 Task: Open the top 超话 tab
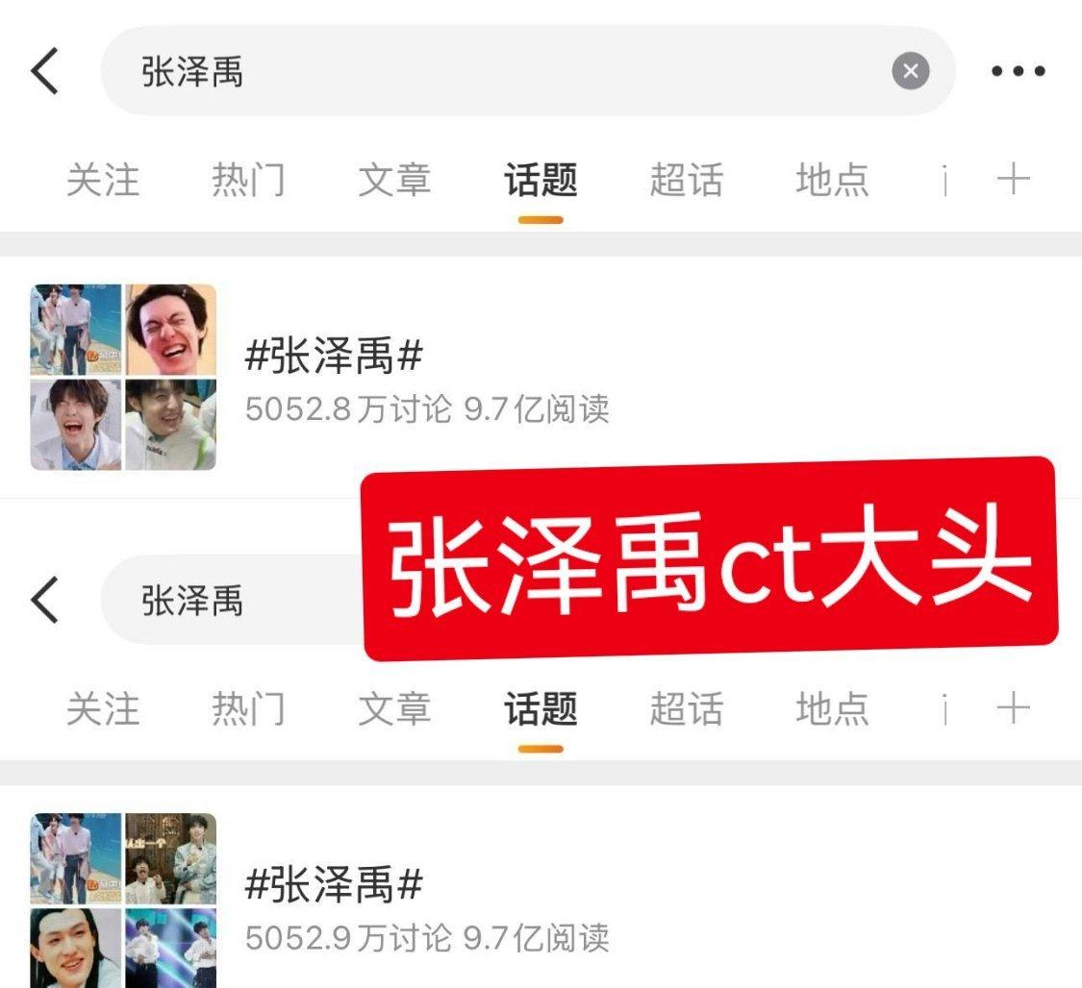coord(687,180)
